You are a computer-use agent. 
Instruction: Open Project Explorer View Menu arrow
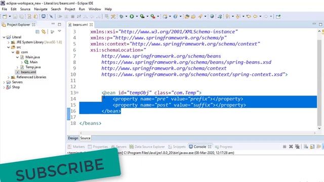(60, 31)
